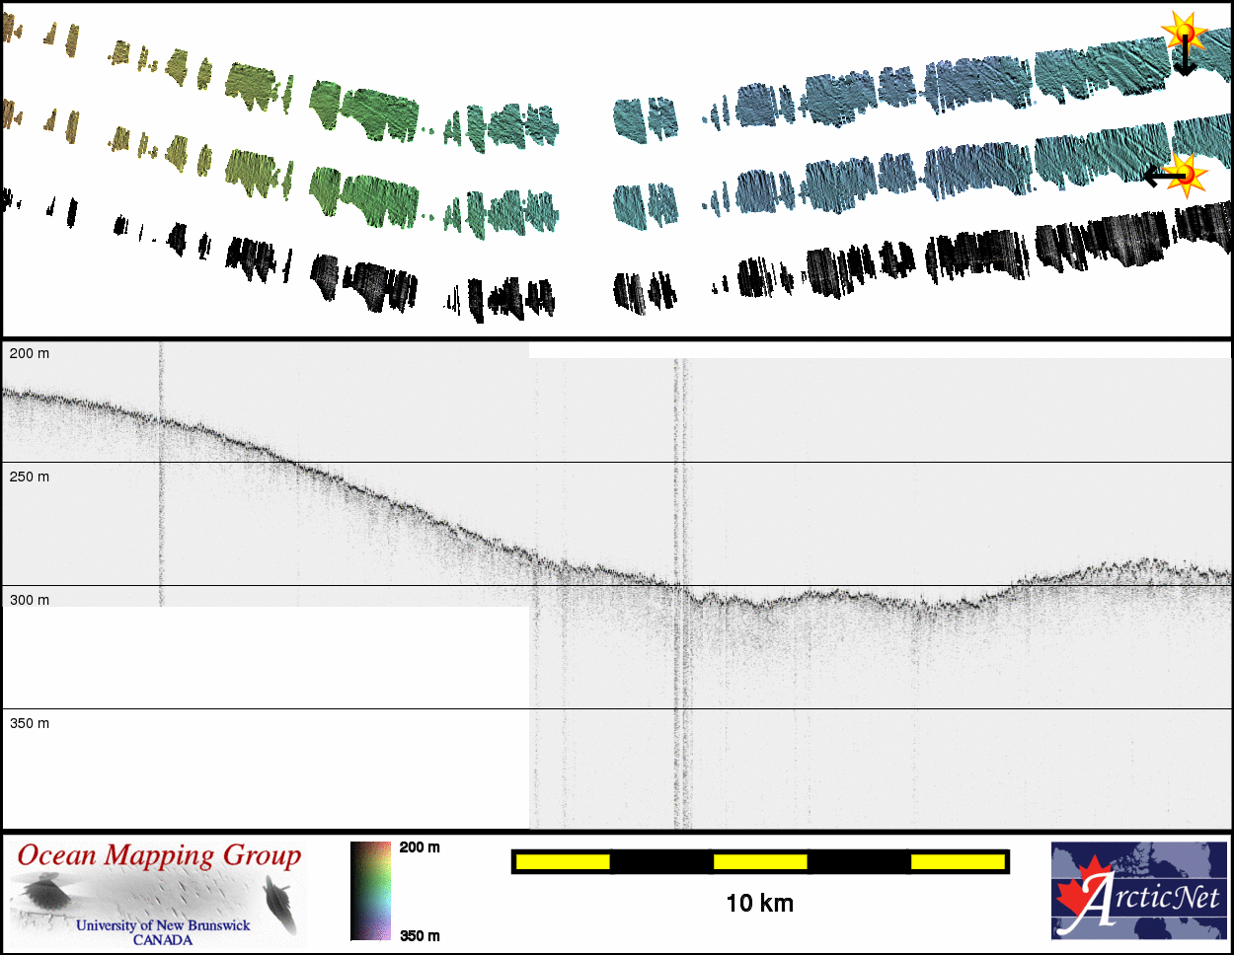Click the CANADA text in bottom-left logo
Image resolution: width=1234 pixels, height=955 pixels.
[163, 940]
